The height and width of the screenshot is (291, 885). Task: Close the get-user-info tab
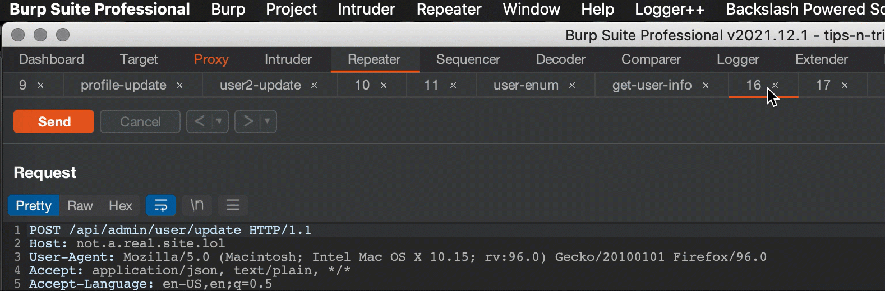(x=706, y=85)
